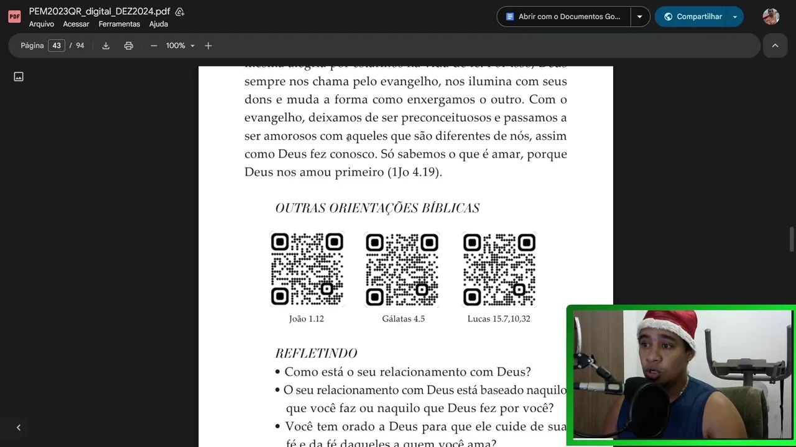Click the reference (1Jo 4.19)

415,173
